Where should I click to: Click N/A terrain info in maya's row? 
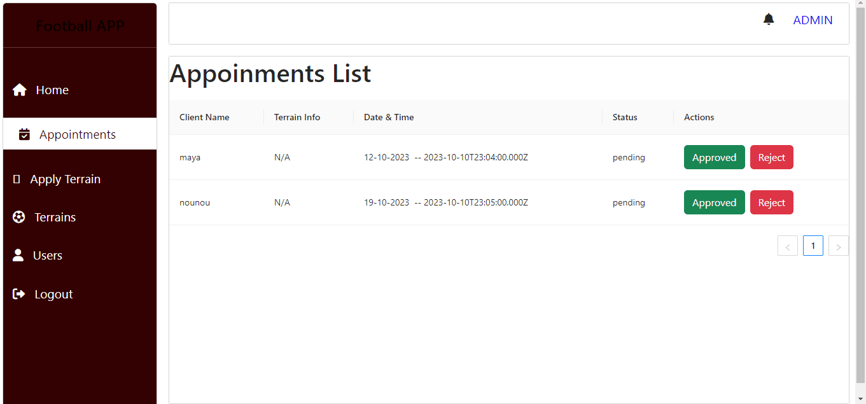coord(282,157)
